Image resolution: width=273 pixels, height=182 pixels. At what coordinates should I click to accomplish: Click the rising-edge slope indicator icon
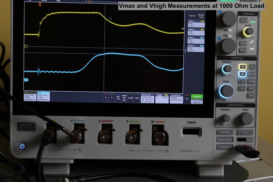[x=252, y=42]
